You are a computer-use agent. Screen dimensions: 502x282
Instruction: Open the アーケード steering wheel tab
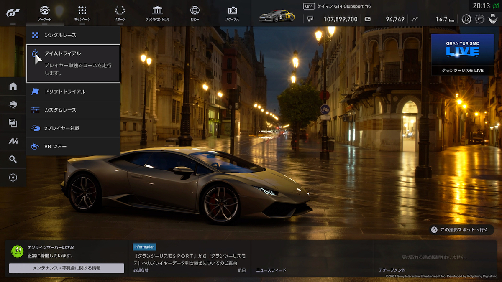45,13
